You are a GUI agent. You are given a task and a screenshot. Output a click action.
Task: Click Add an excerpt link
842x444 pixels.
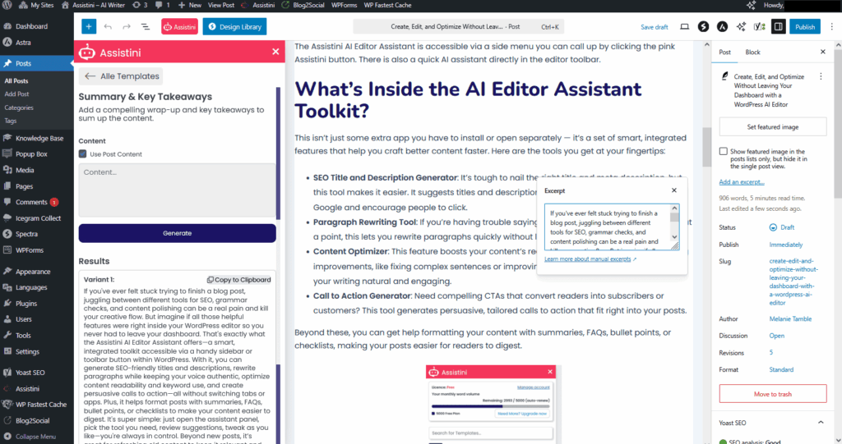coord(742,181)
